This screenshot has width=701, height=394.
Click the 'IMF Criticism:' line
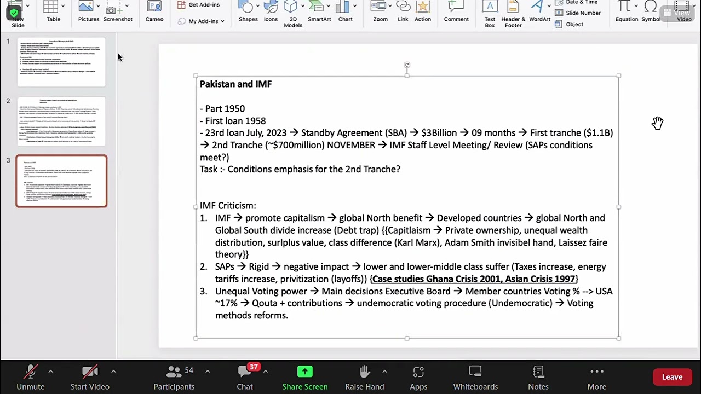click(x=228, y=206)
